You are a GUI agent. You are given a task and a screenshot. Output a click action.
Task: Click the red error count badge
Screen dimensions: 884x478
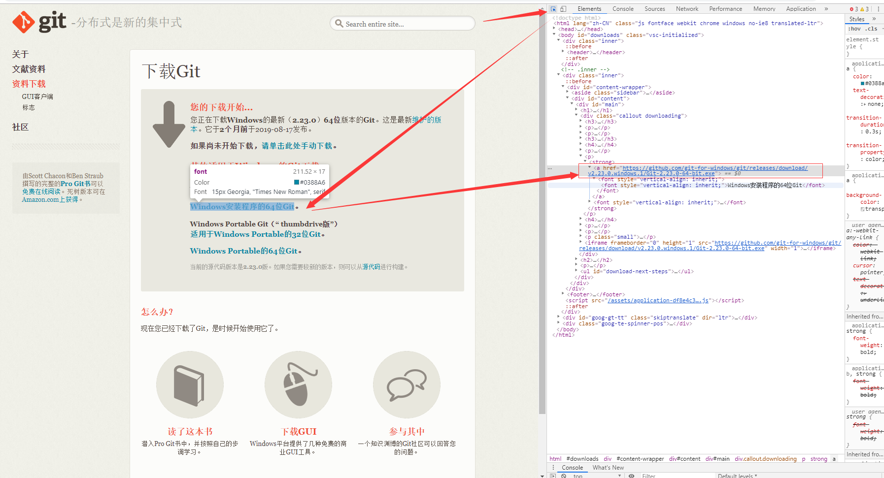[x=854, y=9]
